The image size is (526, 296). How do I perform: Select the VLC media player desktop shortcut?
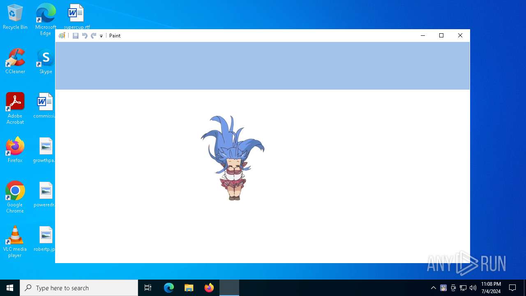pyautogui.click(x=15, y=242)
